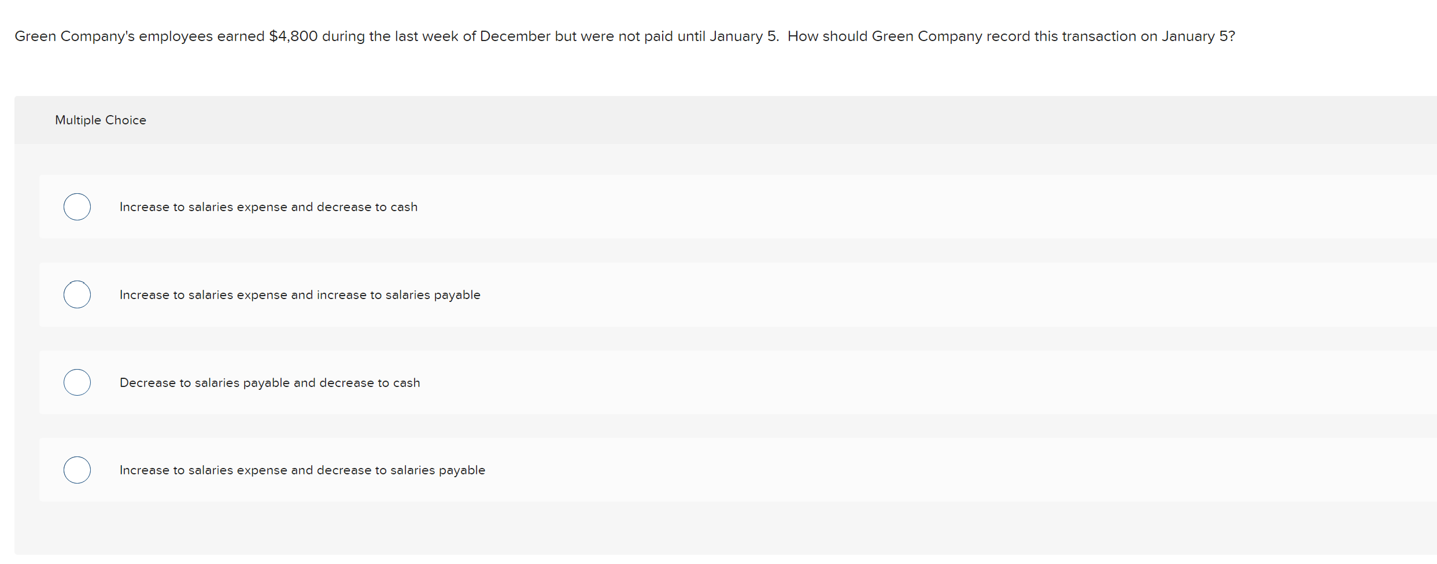Select radio for last answer choice
Image resolution: width=1437 pixels, height=564 pixels.
point(77,470)
